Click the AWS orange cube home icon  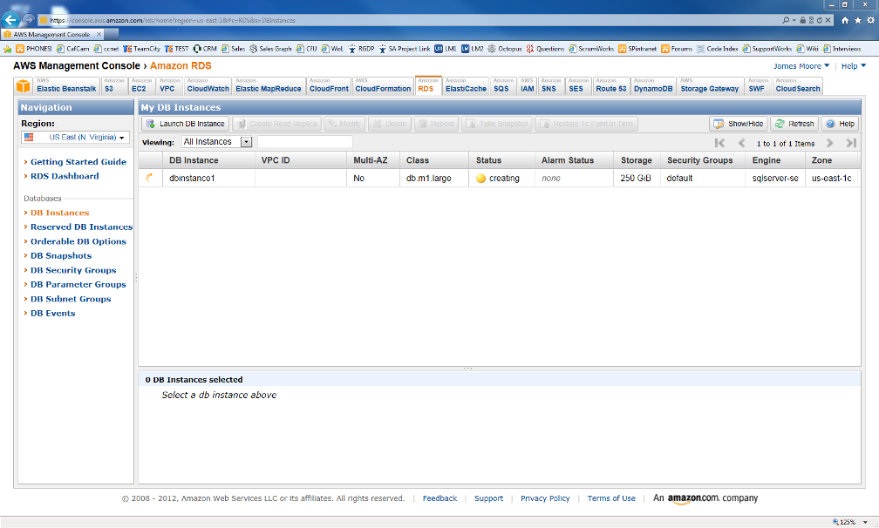click(23, 86)
